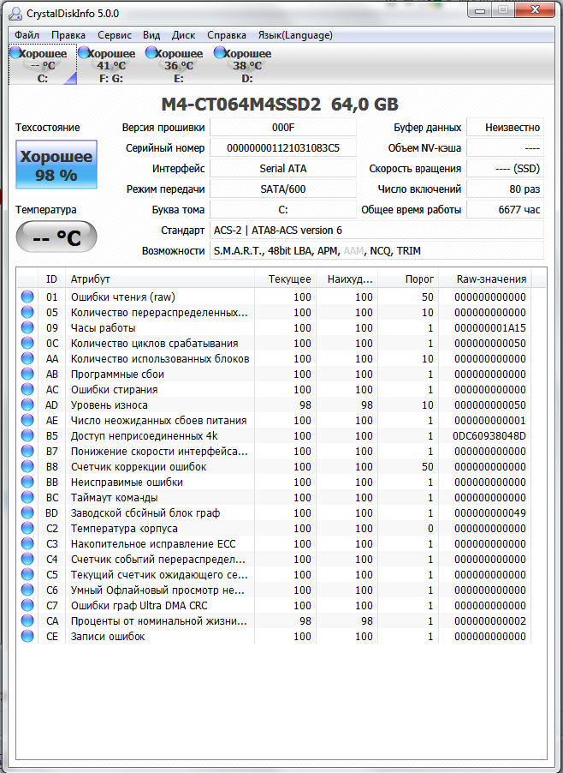This screenshot has height=773, width=563.
Task: Click status icon for attribute 01 Ошибки чтения
Action: [27, 297]
